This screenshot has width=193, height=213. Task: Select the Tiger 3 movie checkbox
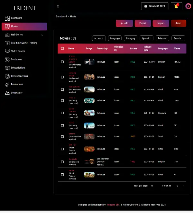pyautogui.click(x=62, y=101)
